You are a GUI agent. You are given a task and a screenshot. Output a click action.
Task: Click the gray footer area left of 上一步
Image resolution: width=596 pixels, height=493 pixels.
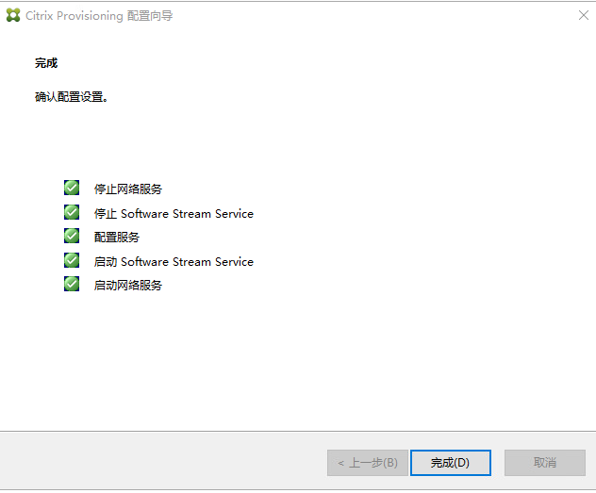[160, 463]
